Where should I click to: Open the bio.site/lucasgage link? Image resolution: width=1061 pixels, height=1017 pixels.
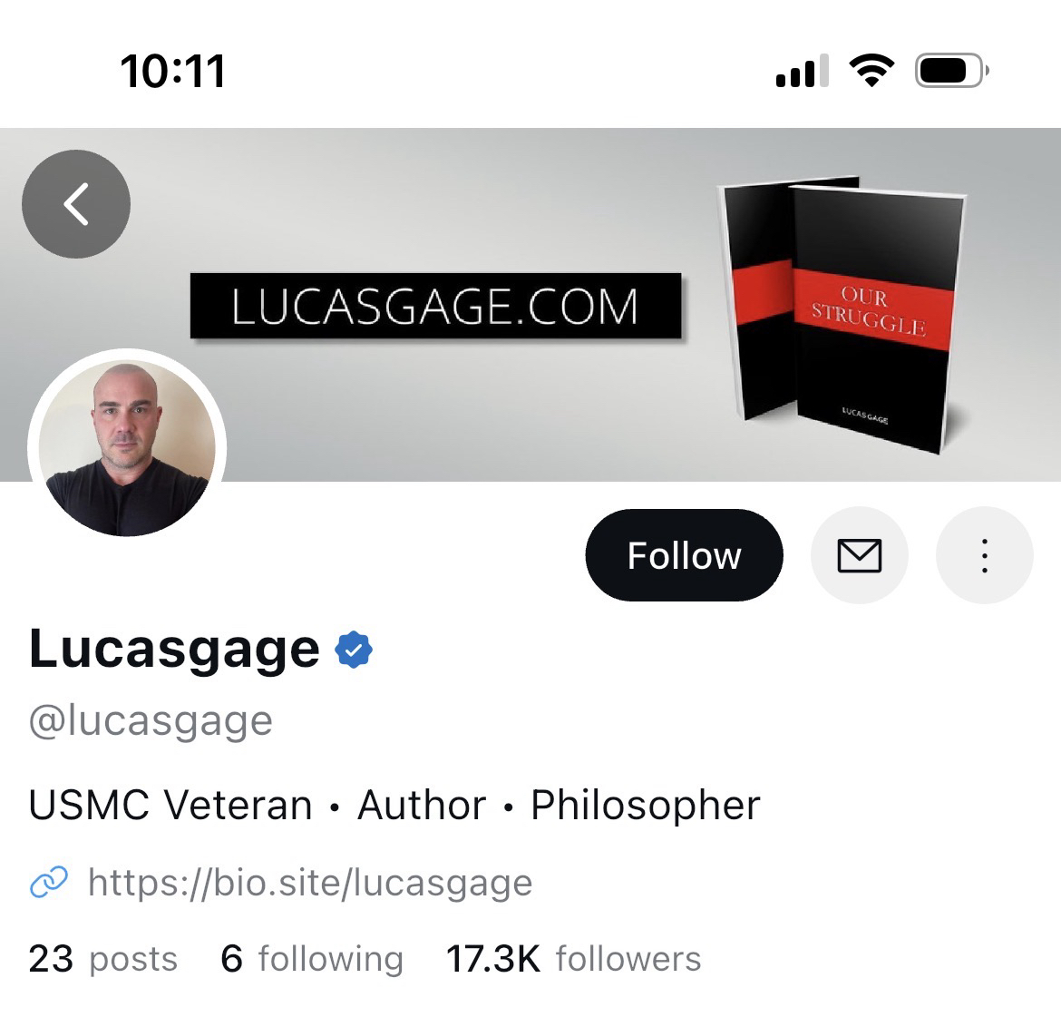click(x=310, y=882)
